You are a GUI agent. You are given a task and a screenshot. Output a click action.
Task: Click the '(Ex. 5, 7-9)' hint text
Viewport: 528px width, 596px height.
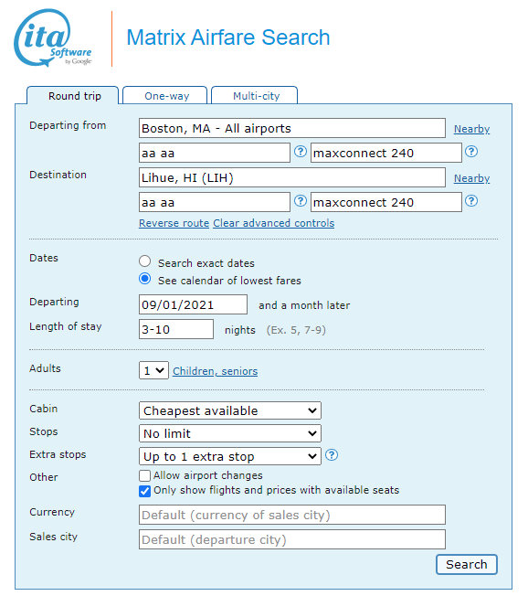[x=296, y=330]
